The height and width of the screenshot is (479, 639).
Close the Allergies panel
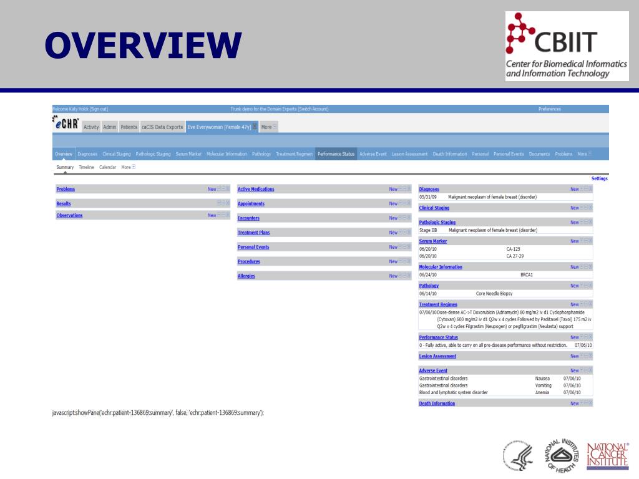tap(409, 275)
